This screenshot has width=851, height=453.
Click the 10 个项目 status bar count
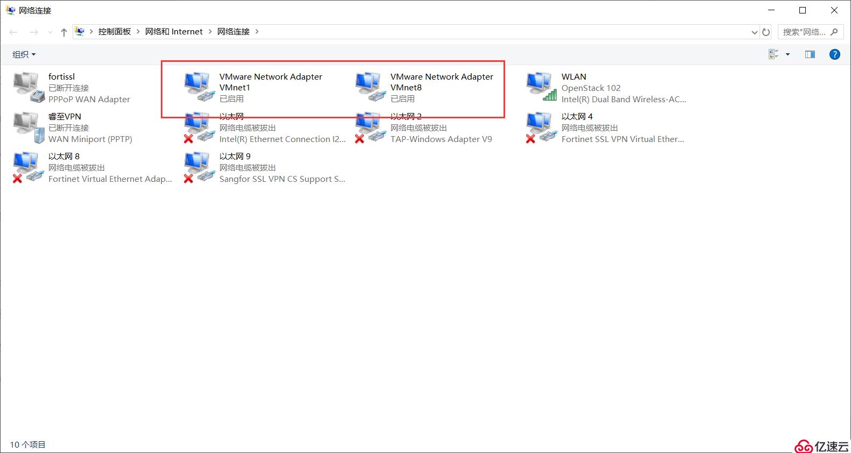click(27, 445)
